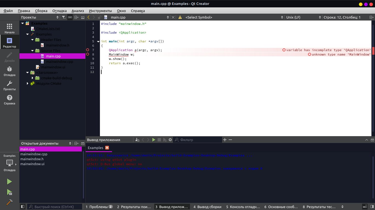The height and width of the screenshot is (210, 375).
Task: Open the Открытые документы view dropdown
Action: pos(46,144)
